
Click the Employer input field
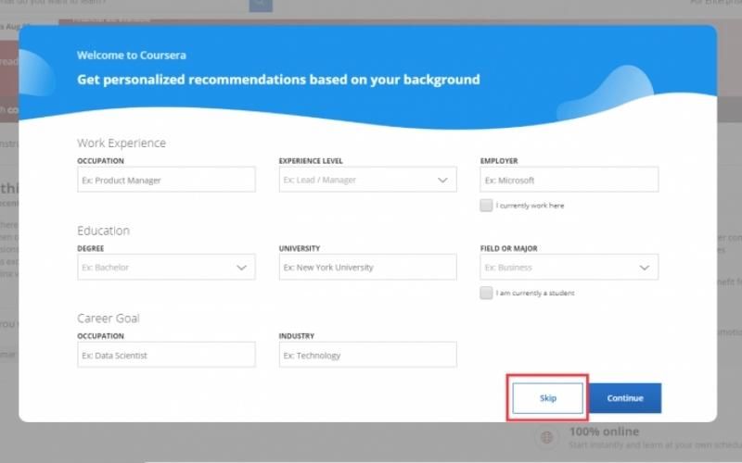click(569, 180)
